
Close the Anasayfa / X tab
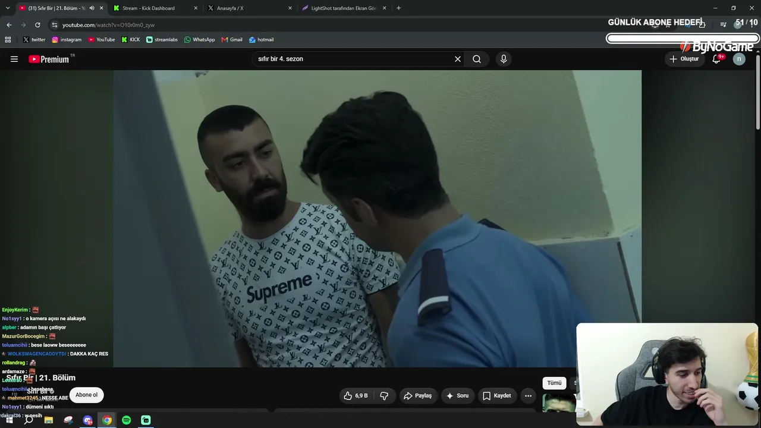pos(290,8)
